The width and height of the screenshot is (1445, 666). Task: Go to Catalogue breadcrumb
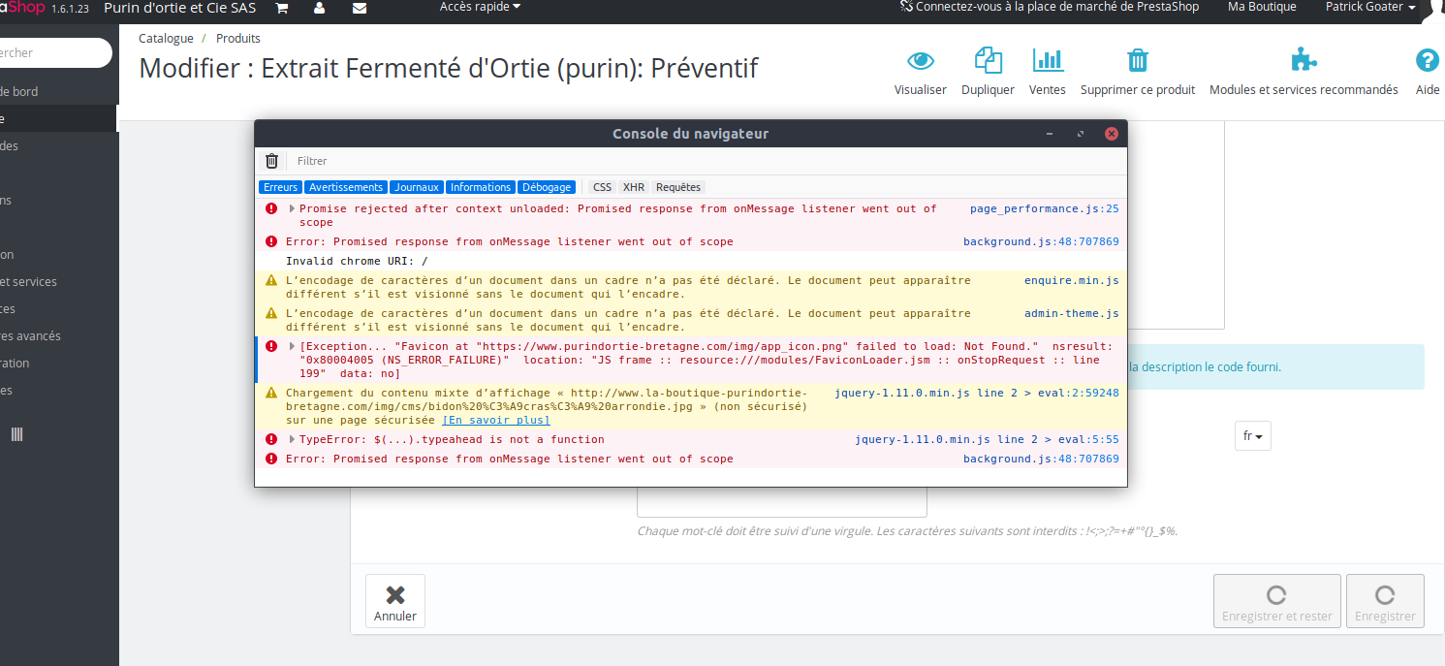166,39
